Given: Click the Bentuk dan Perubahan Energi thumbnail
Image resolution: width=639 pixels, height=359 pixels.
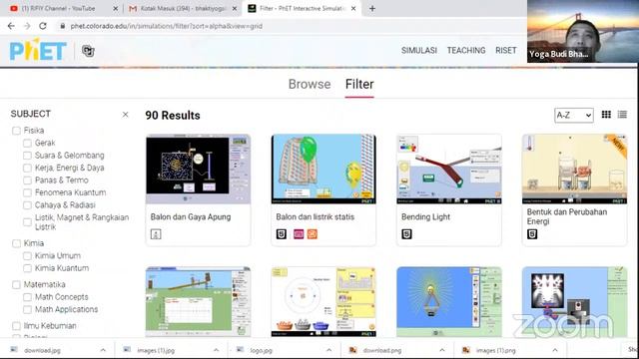Looking at the screenshot, I should coord(575,169).
